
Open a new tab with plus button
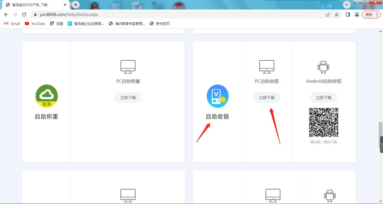[75, 5]
